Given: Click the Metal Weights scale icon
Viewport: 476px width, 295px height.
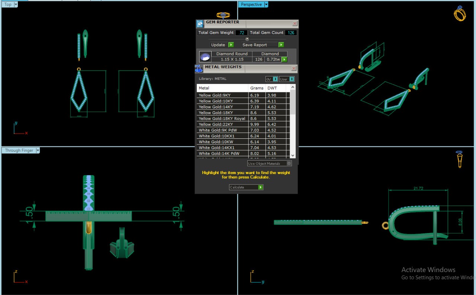Looking at the screenshot, I should (199, 69).
